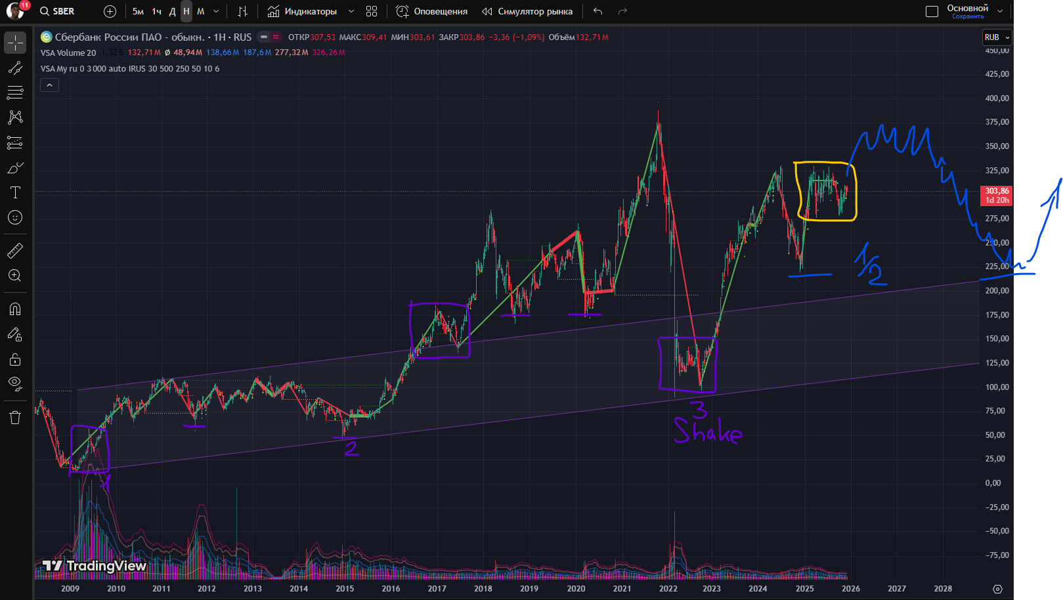The width and height of the screenshot is (1063, 600).
Task: Open the chart patterns tool
Action: coord(15,118)
